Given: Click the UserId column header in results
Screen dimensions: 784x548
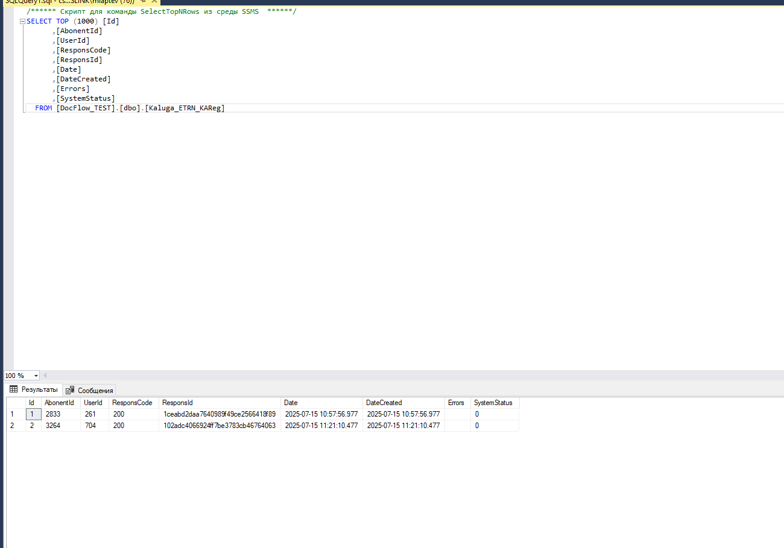Looking at the screenshot, I should click(x=95, y=403).
